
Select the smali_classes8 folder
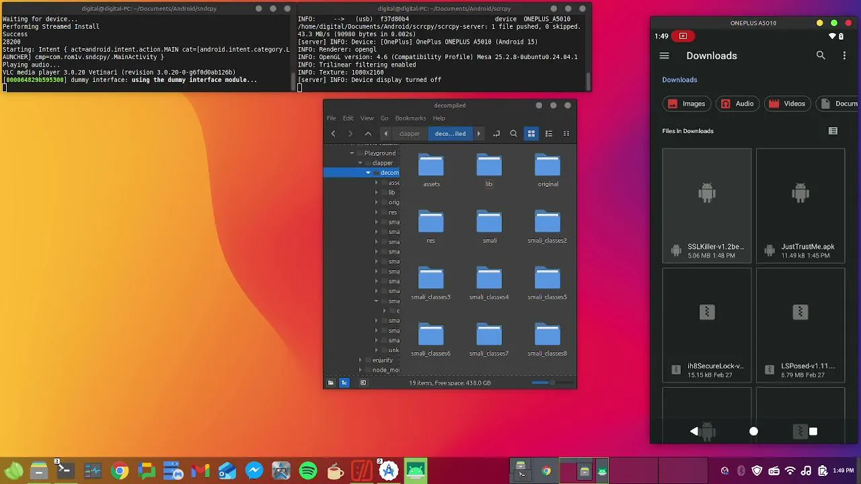(547, 340)
